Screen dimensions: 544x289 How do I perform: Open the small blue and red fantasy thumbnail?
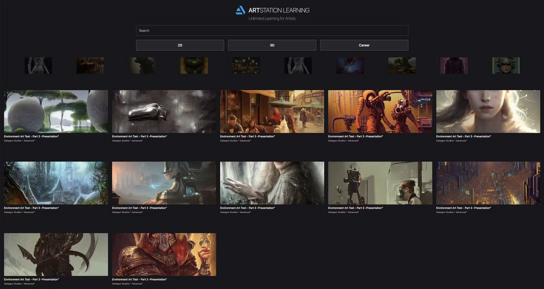click(350, 65)
